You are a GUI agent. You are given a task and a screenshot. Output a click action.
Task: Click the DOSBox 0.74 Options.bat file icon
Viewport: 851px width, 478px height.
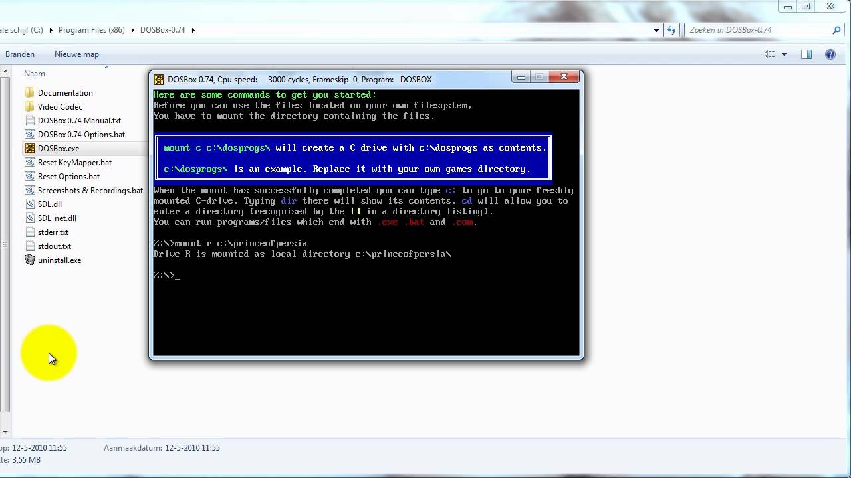29,135
